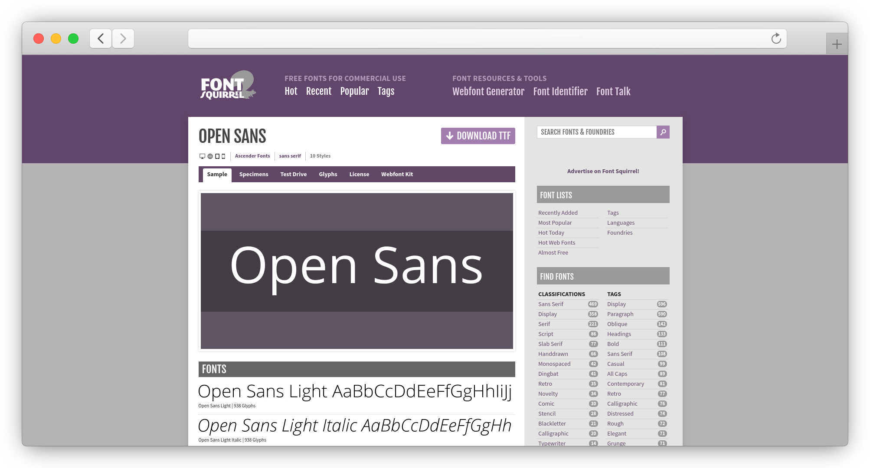Open Most Popular font list
Image resolution: width=870 pixels, height=468 pixels.
coord(555,223)
